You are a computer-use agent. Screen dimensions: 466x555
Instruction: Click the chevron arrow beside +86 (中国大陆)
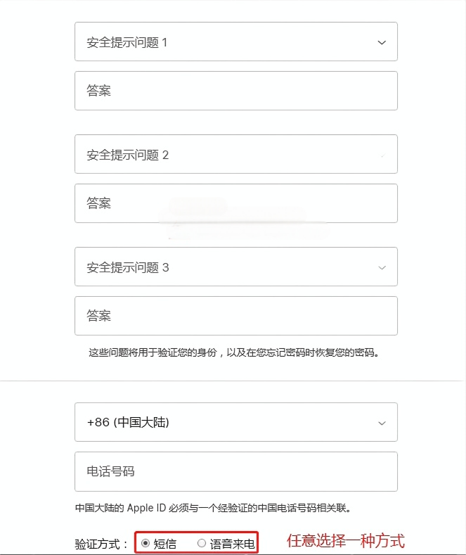[x=382, y=423]
